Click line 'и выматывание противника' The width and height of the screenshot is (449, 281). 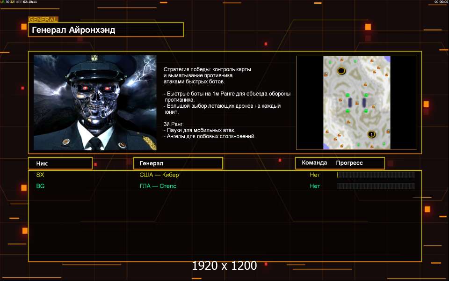pos(198,75)
